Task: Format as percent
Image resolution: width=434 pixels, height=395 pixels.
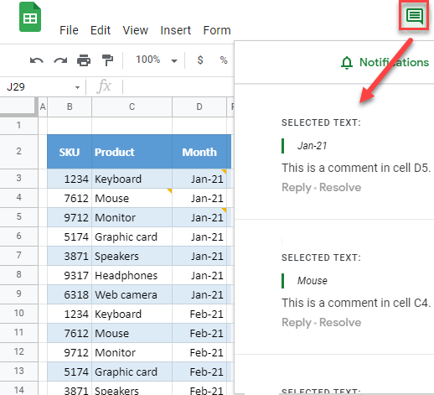Action: point(224,60)
